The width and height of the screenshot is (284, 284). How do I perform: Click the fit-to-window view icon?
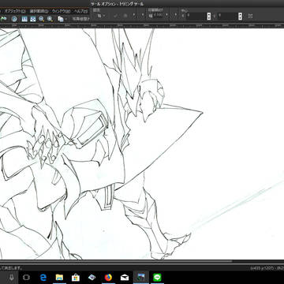[x=33, y=19]
